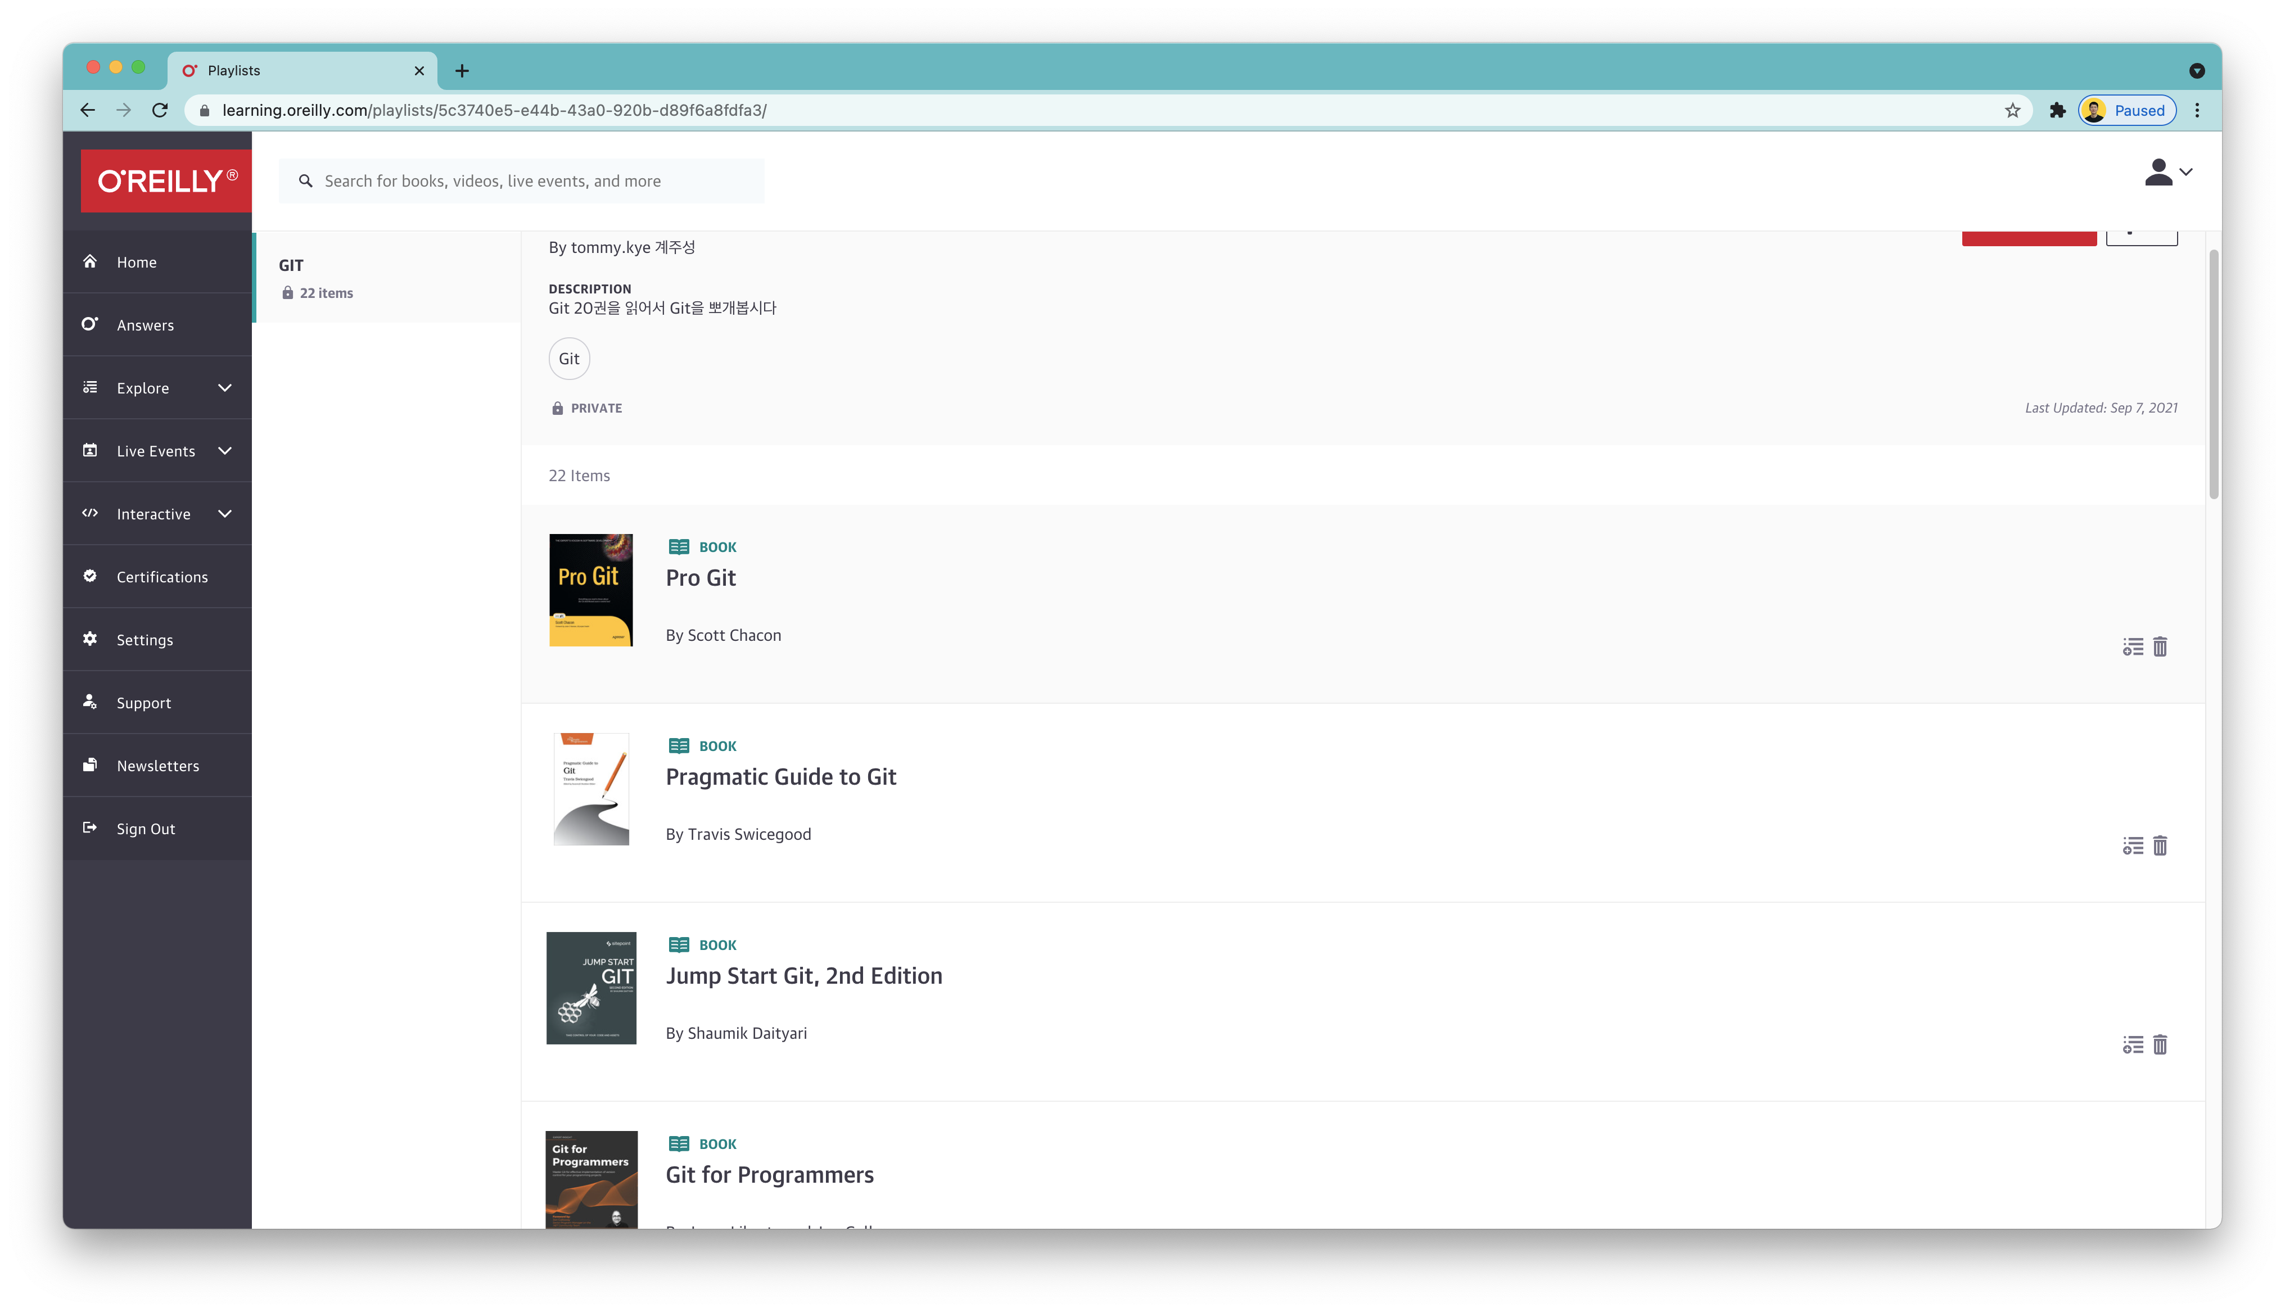Click the Live Events calendar icon
This screenshot has height=1312, width=2285.
click(90, 451)
